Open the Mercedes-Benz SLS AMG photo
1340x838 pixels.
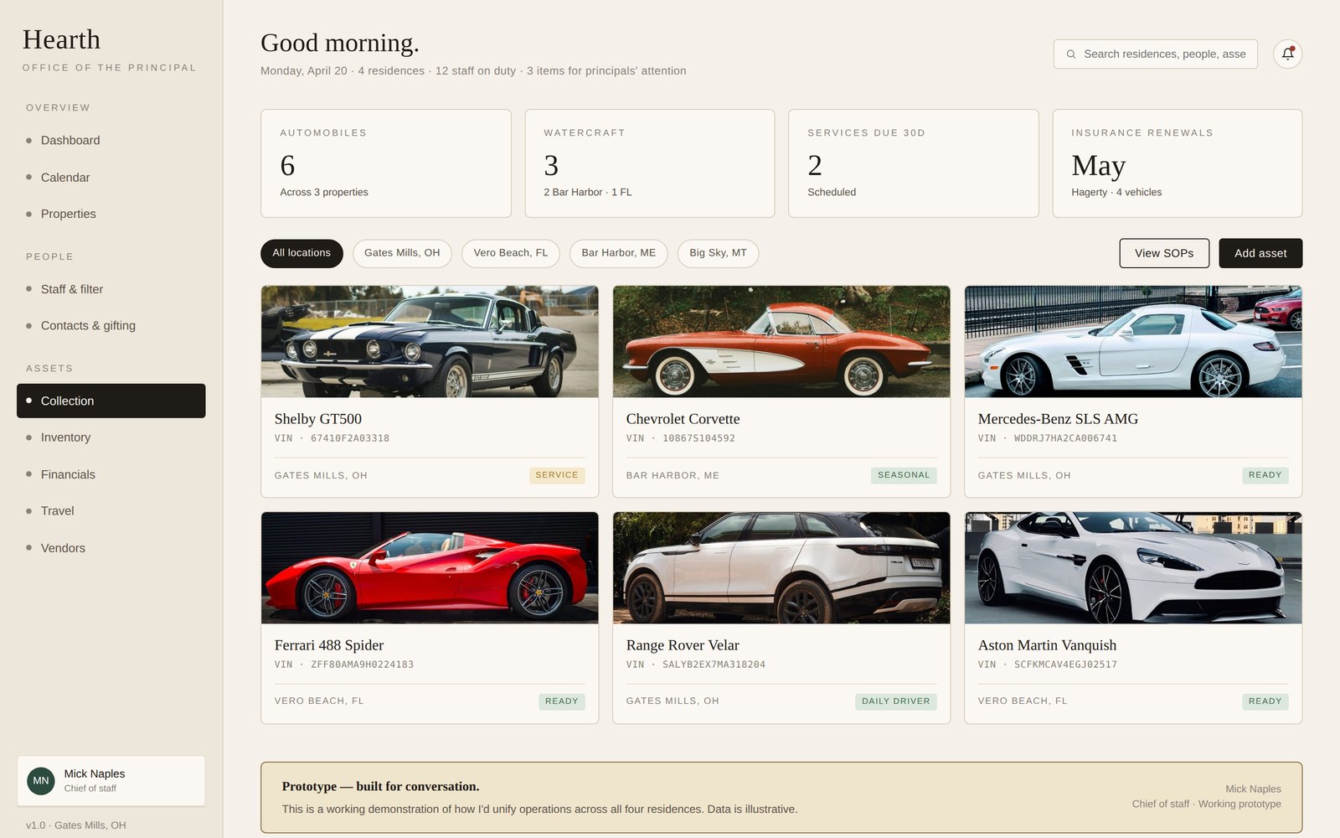click(1133, 342)
